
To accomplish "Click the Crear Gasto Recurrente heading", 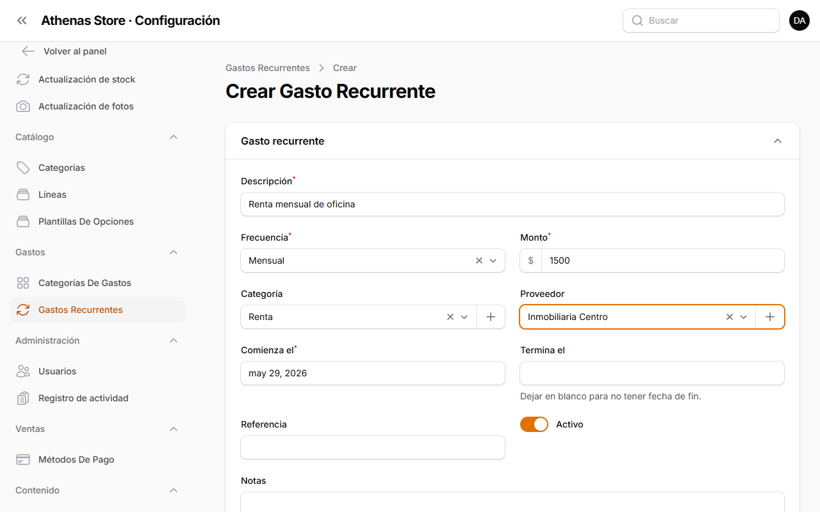I will point(331,92).
